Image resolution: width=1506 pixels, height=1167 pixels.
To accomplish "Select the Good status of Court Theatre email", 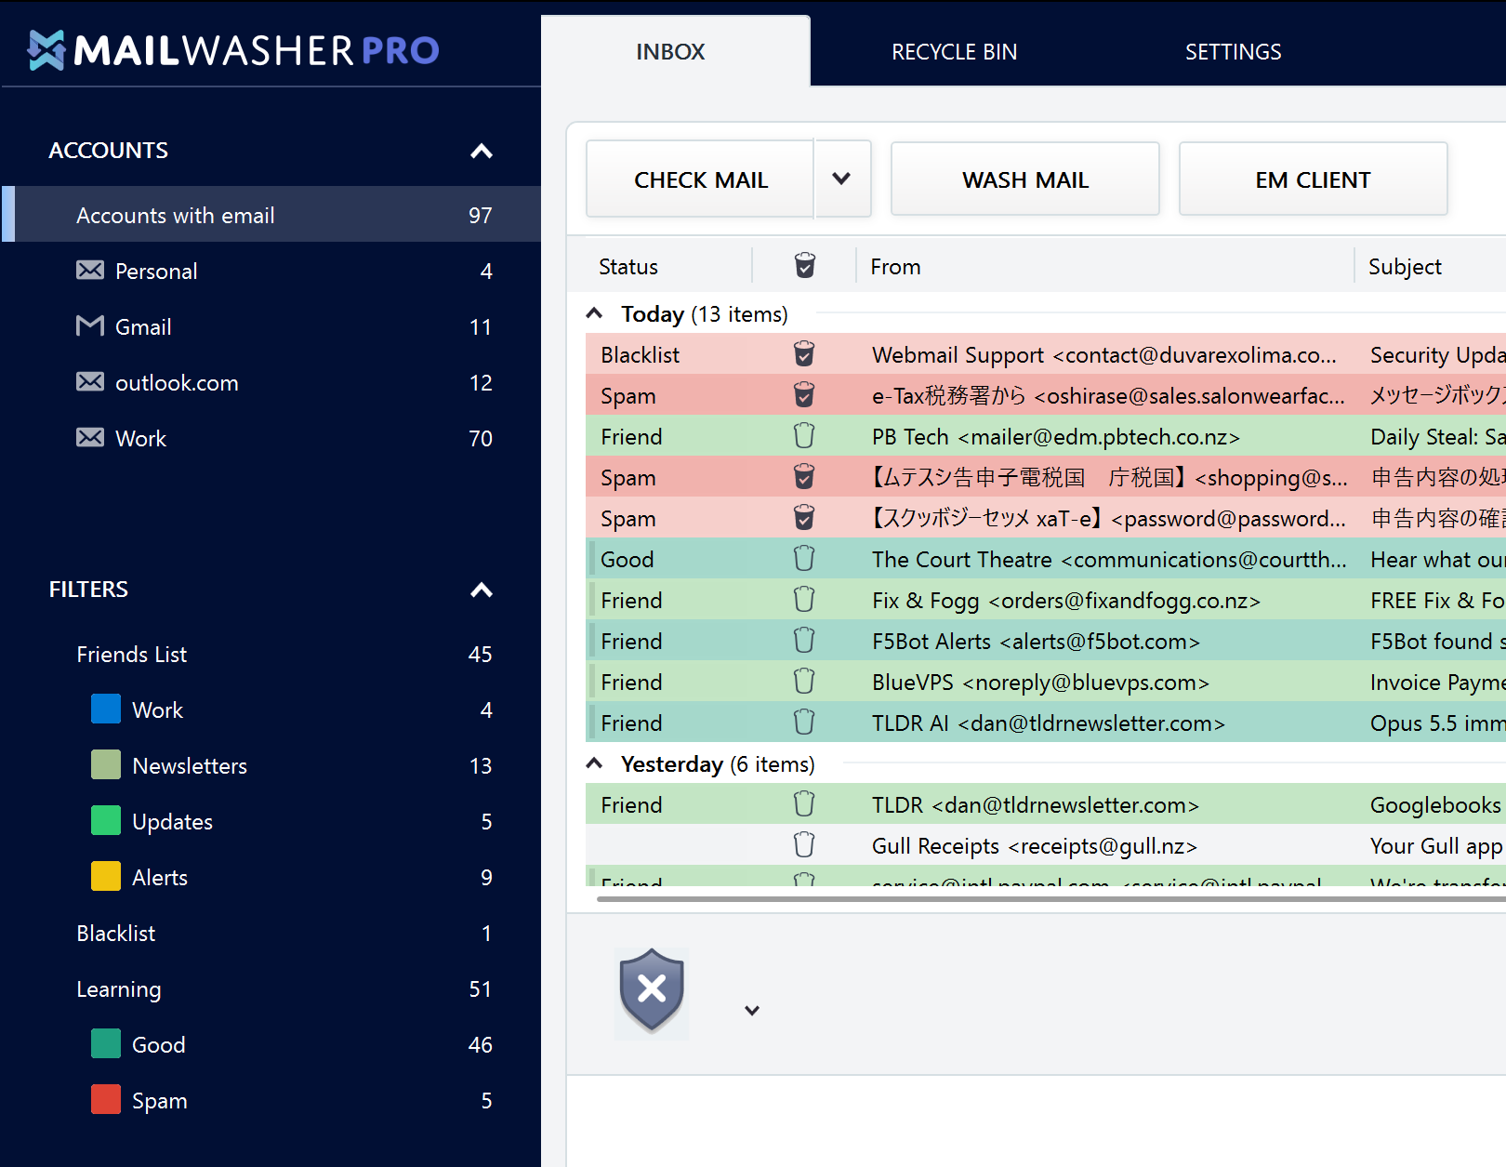I will [x=627, y=559].
